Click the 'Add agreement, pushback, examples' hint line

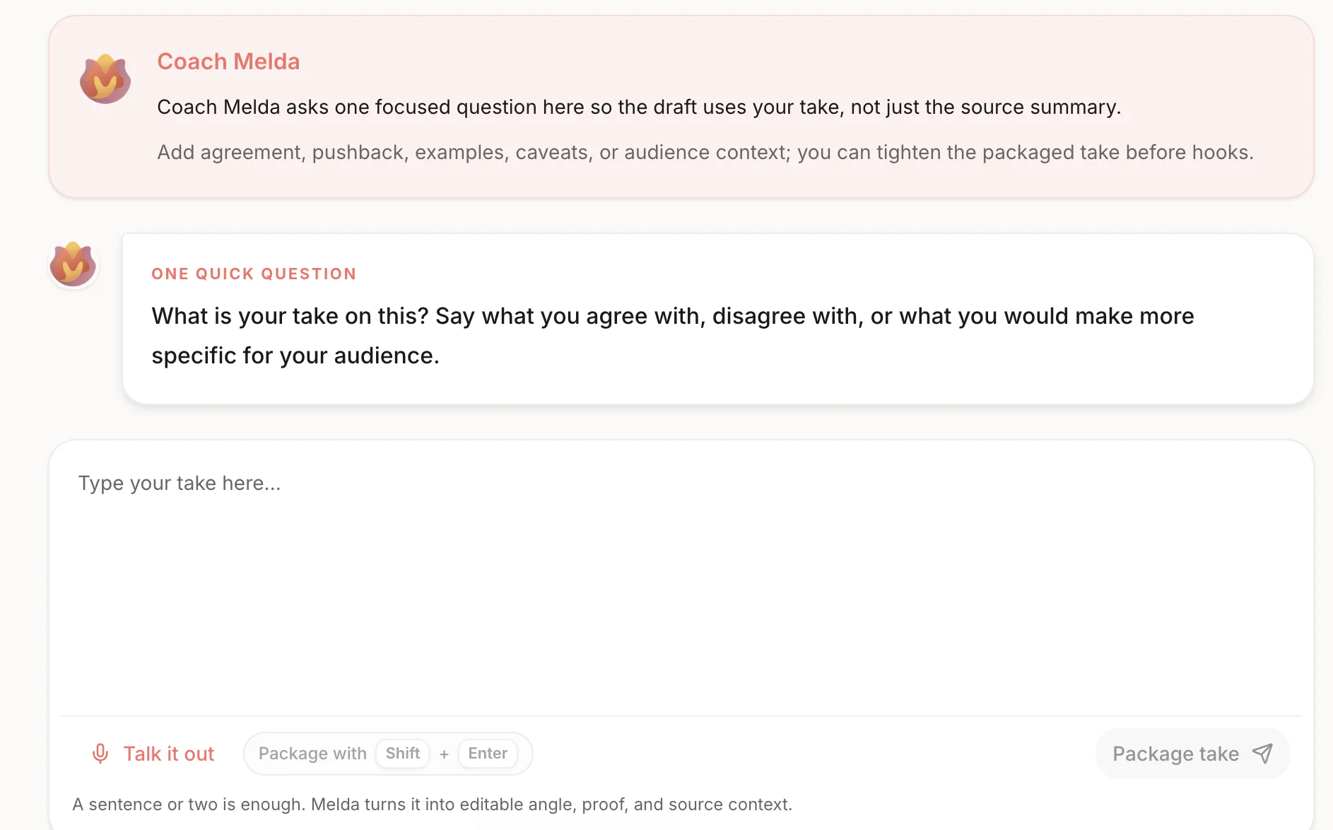point(705,152)
